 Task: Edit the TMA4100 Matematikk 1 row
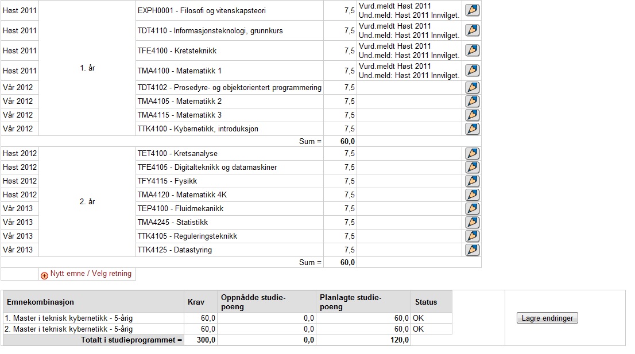coord(472,71)
